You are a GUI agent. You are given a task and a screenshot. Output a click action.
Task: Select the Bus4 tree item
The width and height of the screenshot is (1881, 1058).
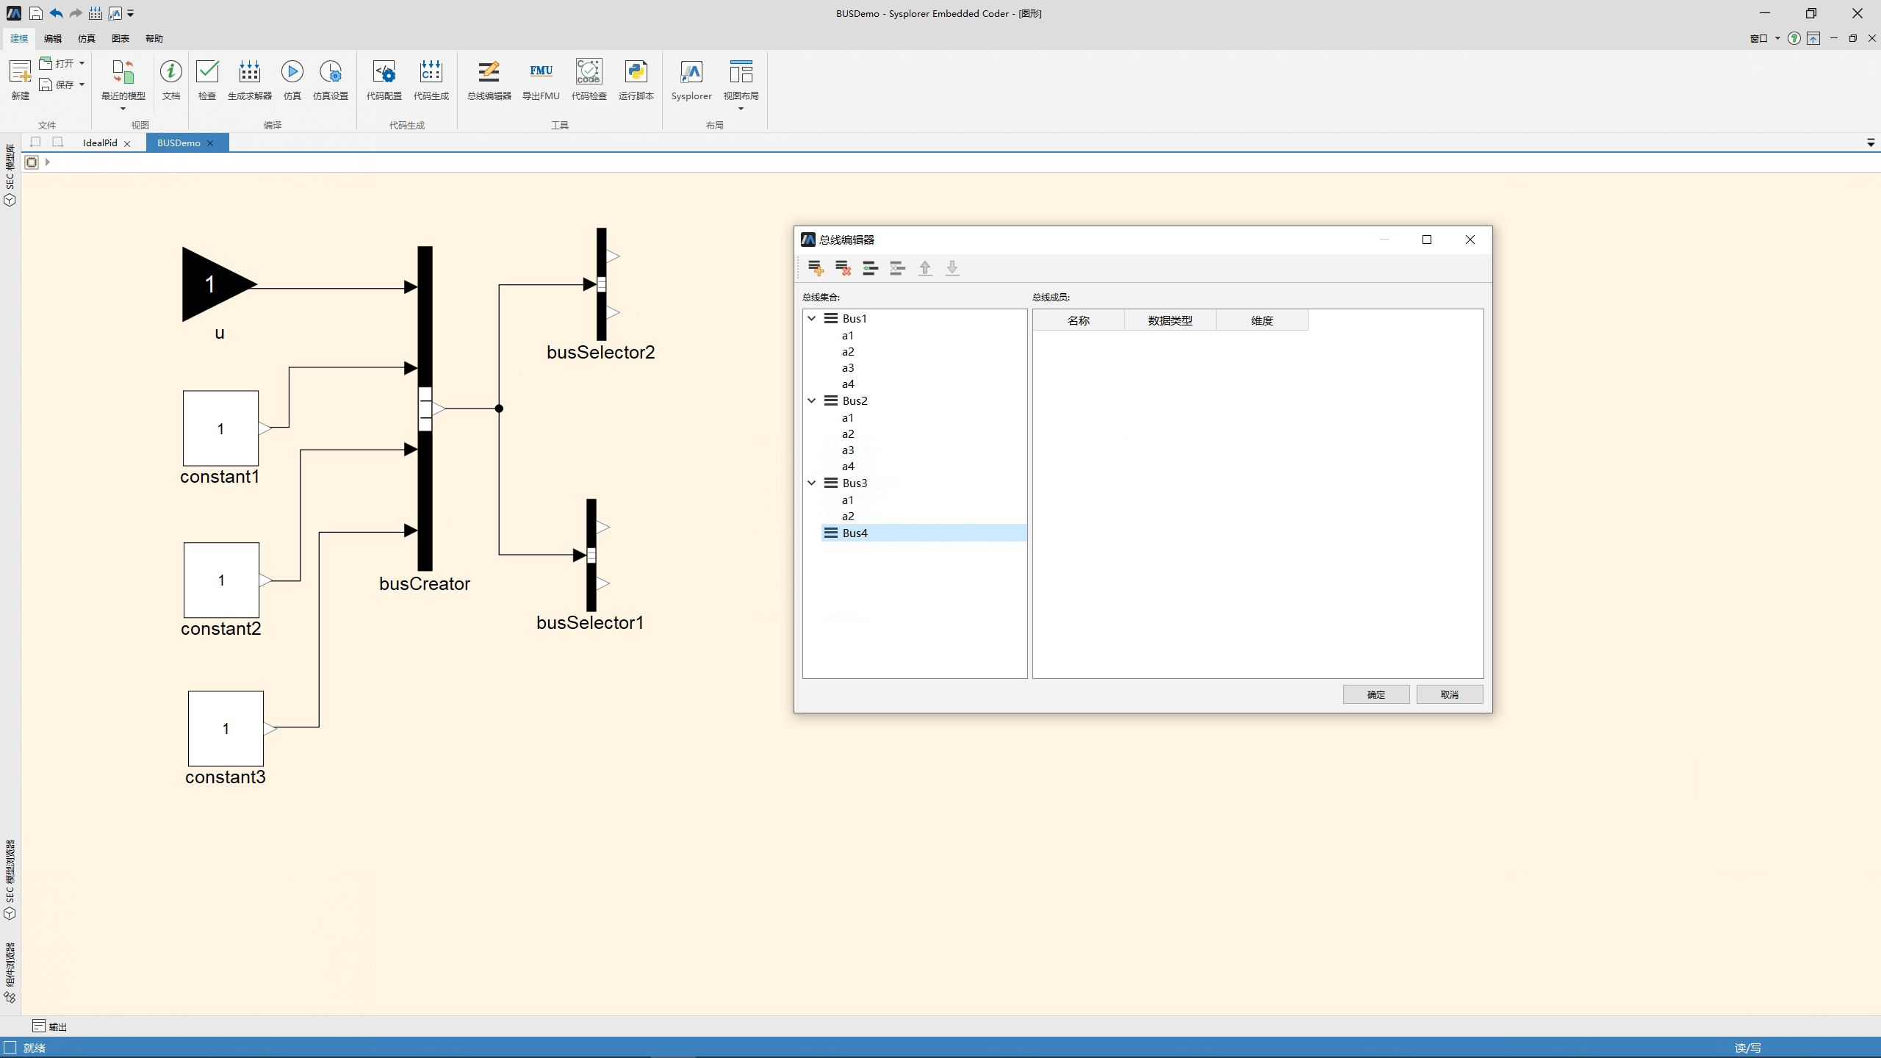pyautogui.click(x=855, y=533)
